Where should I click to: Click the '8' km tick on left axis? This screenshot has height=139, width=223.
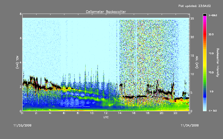21,14
